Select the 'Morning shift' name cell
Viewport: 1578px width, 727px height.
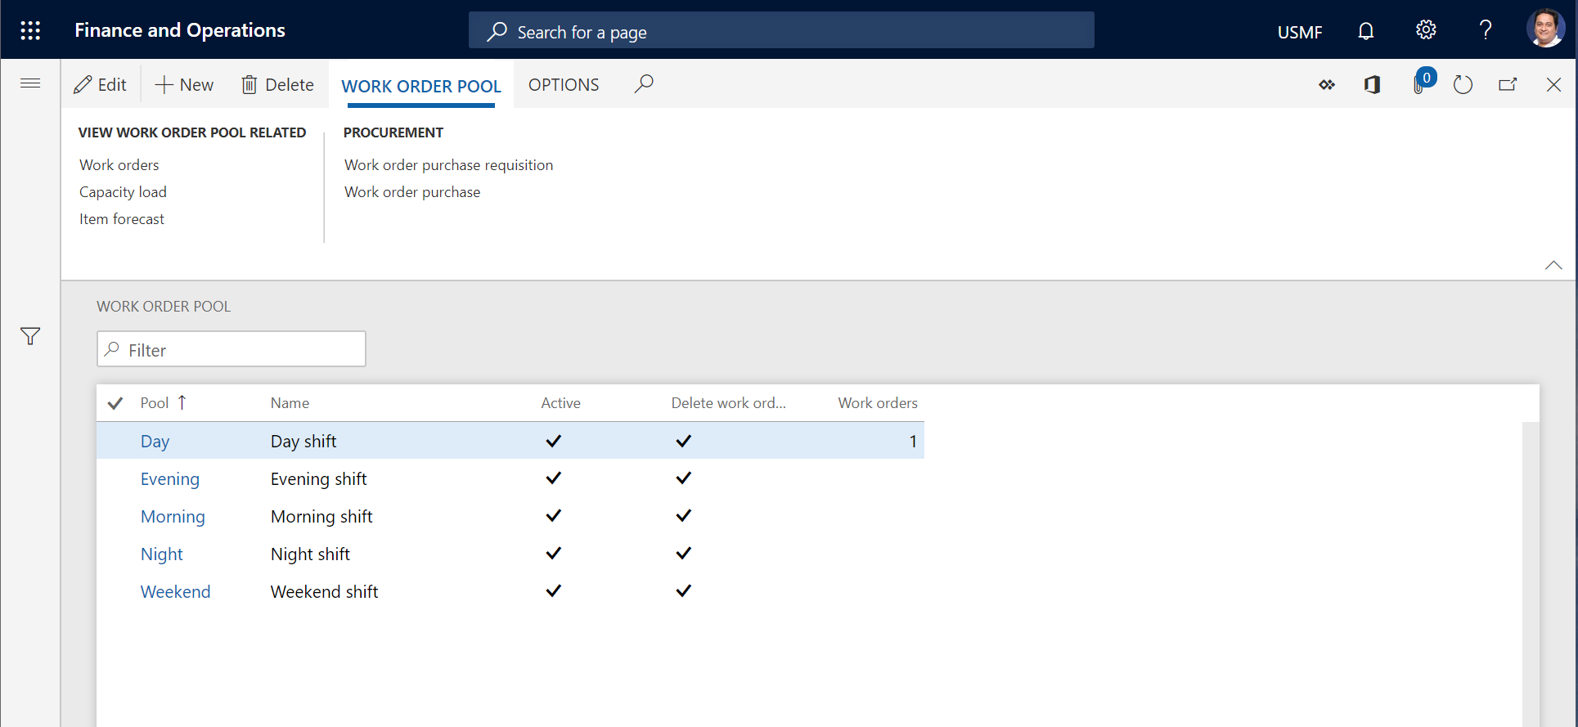[x=321, y=517]
